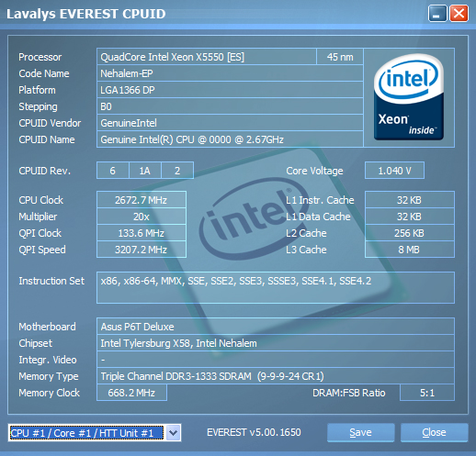Click the Close button
The image size is (476, 456).
pyautogui.click(x=434, y=432)
